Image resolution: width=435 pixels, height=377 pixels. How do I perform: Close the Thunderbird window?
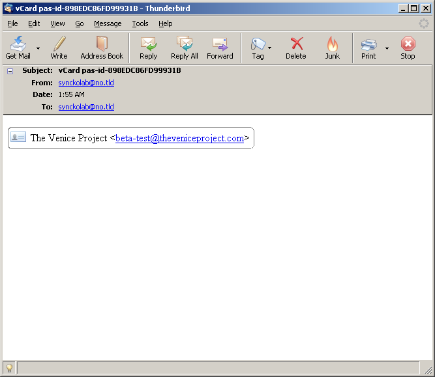426,8
